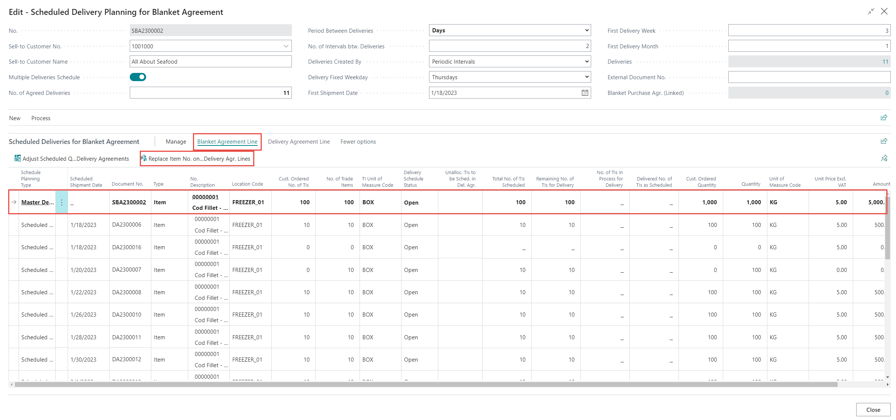The height and width of the screenshot is (420, 896).
Task: Click the Replace Item No. action icon
Action: [144, 158]
